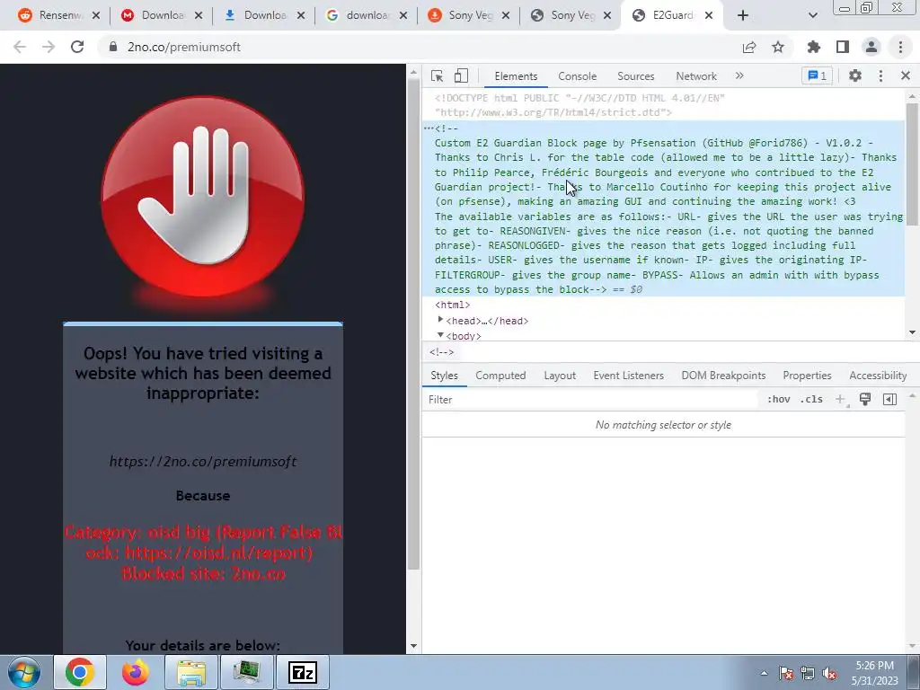
Task: Show hidden system tray icons arrow
Action: tap(764, 673)
